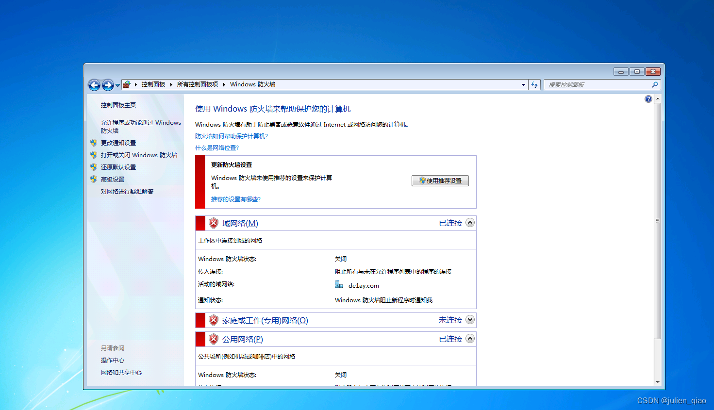Click red shield icon beside 域网络(M)
The image size is (714, 410).
[x=214, y=223]
